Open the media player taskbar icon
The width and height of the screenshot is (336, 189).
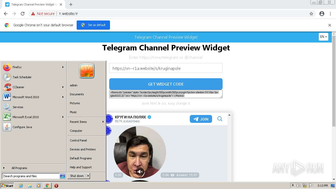click(x=39, y=186)
